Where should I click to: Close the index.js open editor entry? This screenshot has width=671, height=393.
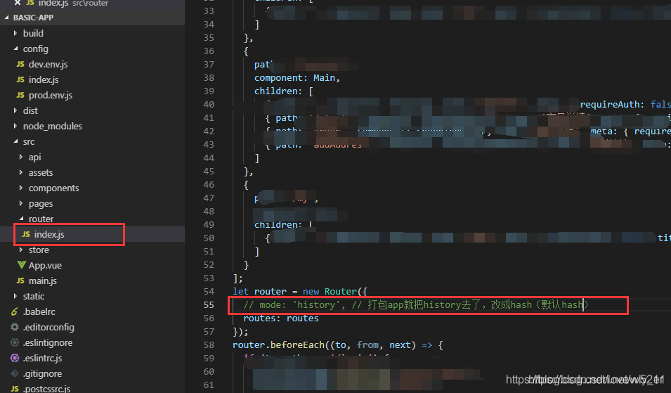pos(18,3)
